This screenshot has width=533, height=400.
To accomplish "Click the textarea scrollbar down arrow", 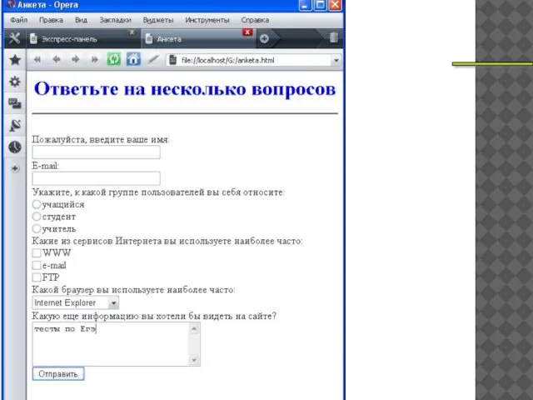I will pos(195,360).
